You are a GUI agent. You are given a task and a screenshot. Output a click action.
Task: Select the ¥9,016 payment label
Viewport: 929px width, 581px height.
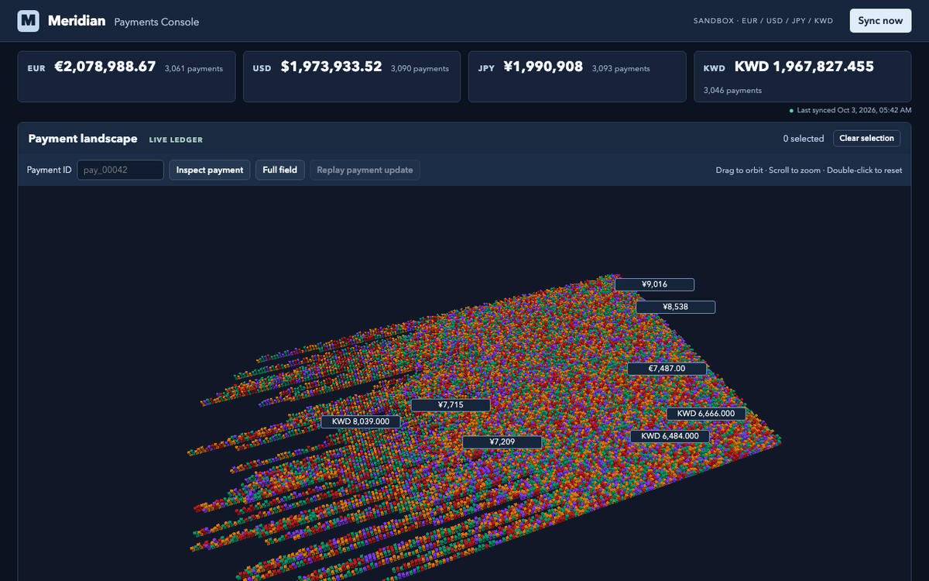pos(654,284)
